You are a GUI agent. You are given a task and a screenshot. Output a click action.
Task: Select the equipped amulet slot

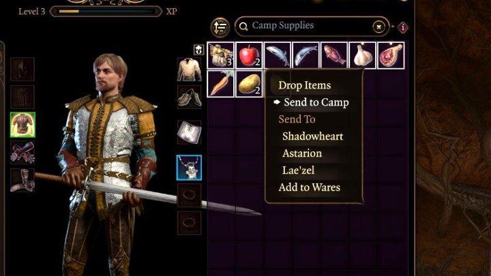[x=189, y=168]
